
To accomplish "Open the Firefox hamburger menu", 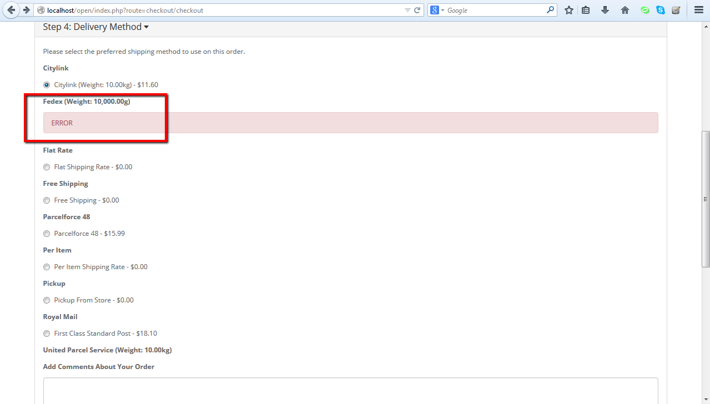I will pyautogui.click(x=699, y=10).
